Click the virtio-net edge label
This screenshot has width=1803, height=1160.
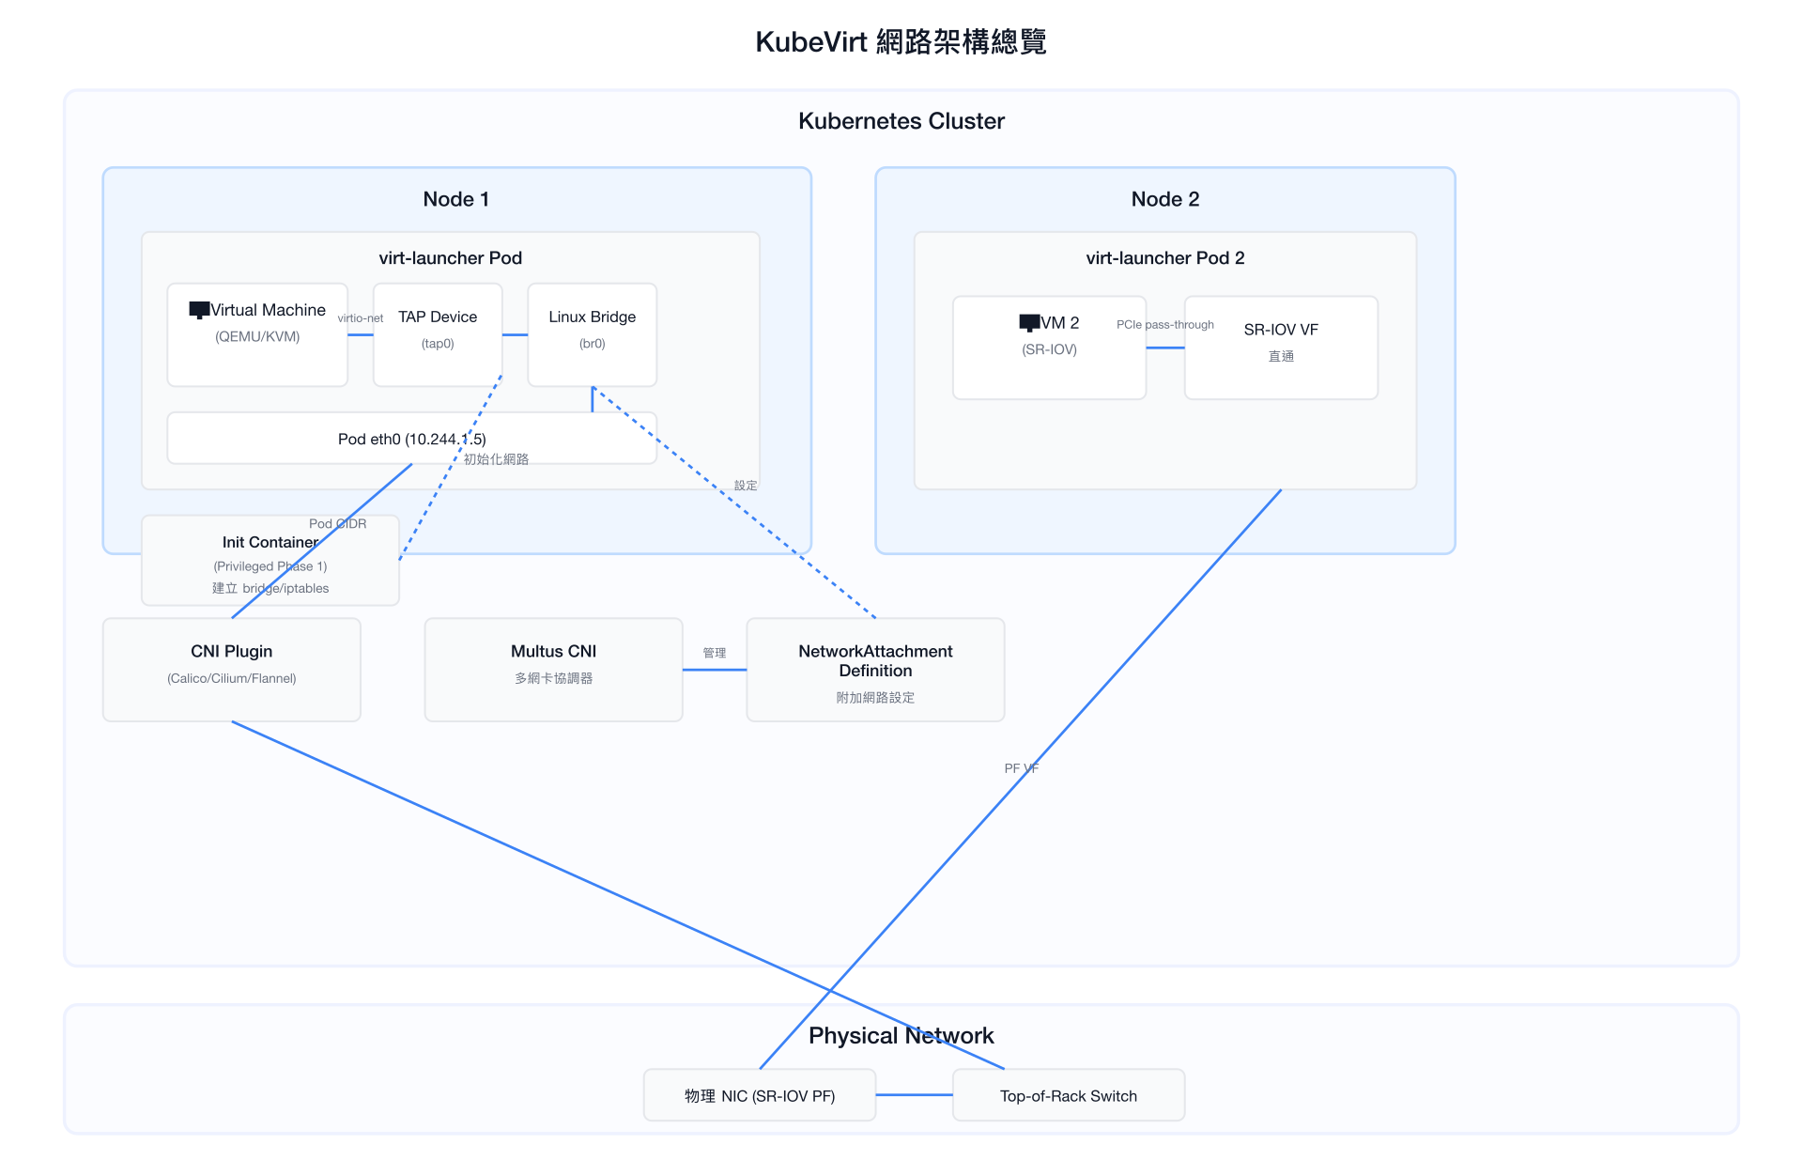(361, 318)
